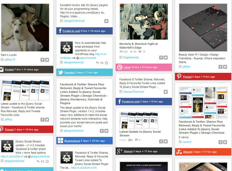
Task: Click Facebook share icon under Beauty Seen Pr post
Action: click(x=220, y=67)
